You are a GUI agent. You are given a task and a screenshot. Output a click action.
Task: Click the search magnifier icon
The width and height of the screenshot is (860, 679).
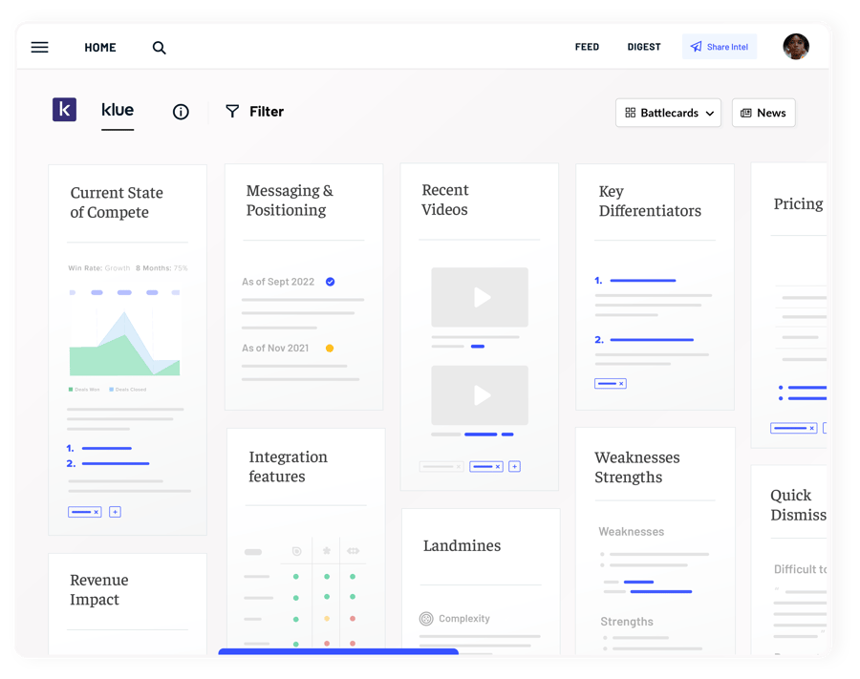point(159,47)
